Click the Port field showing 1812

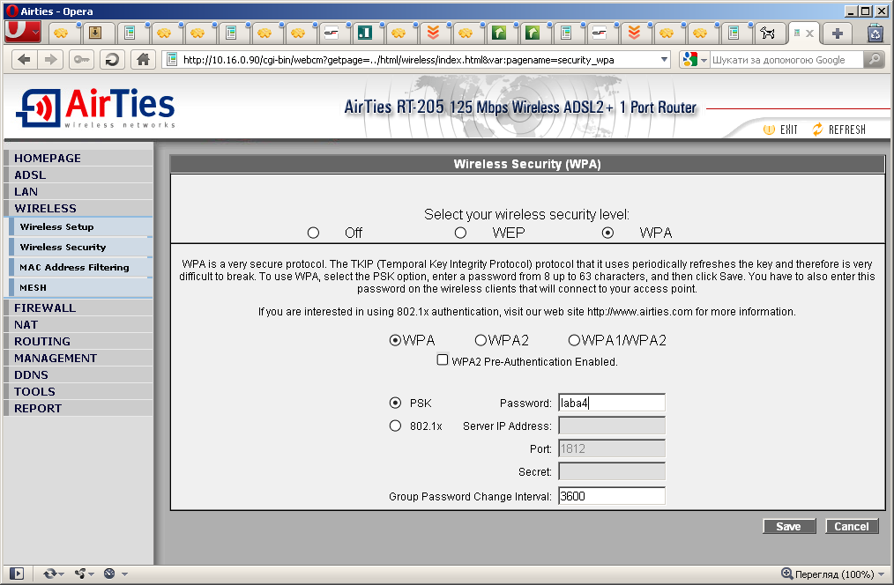pos(612,448)
